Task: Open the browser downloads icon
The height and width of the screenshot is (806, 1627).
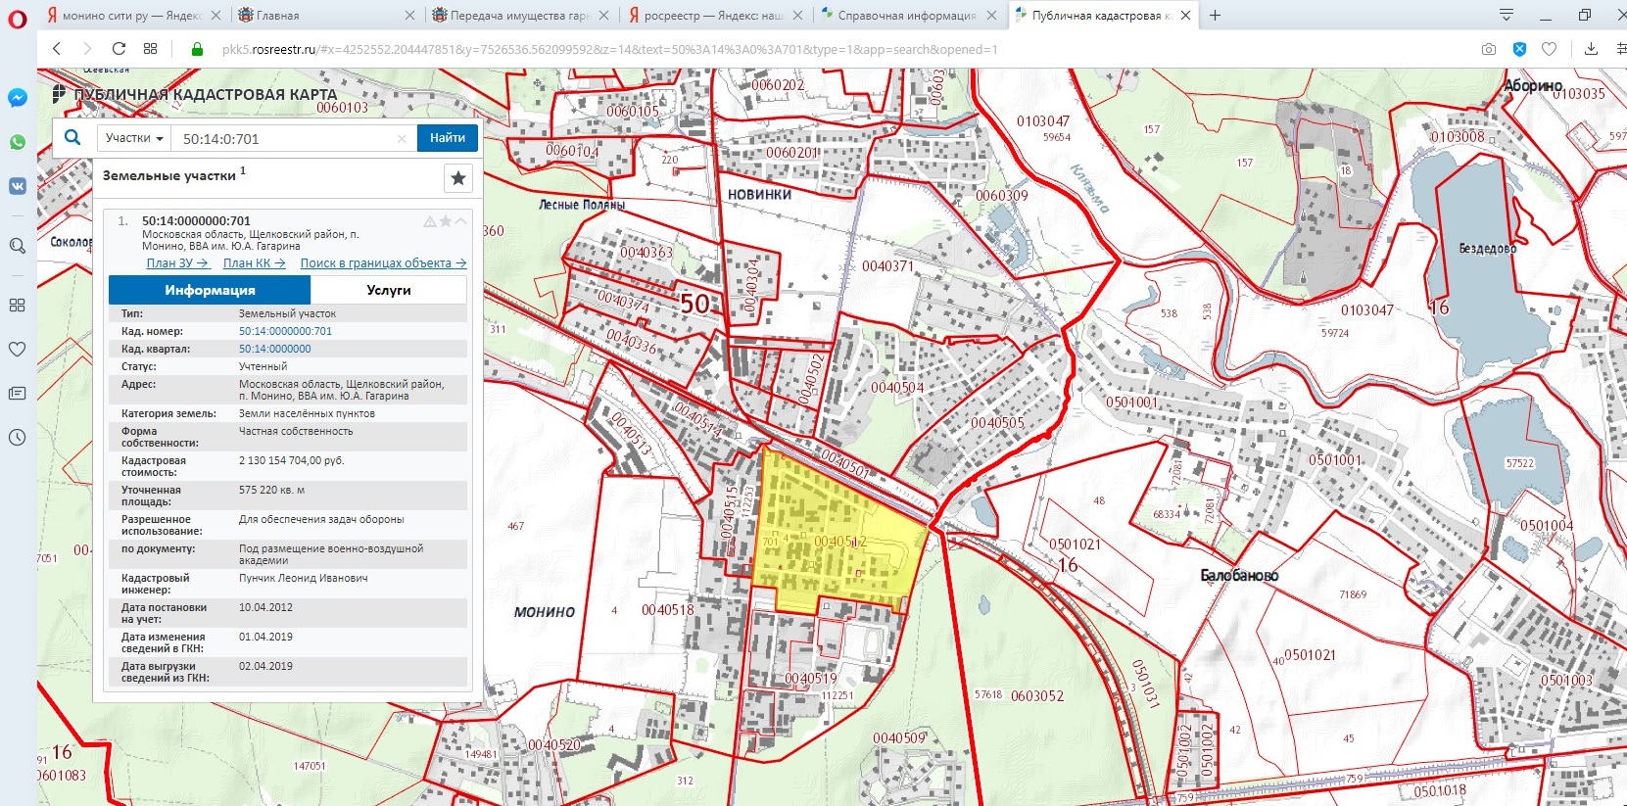Action: click(1591, 49)
